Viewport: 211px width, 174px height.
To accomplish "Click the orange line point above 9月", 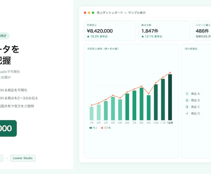I will click(149, 94).
